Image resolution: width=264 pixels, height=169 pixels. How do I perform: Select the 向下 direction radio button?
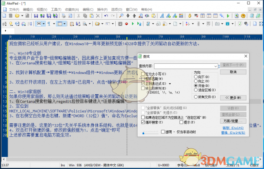pyautogui.click(x=196, y=77)
